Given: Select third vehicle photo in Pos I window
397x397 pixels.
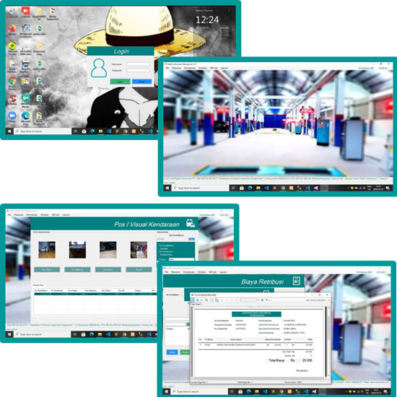Looking at the screenshot, I should coord(108,250).
